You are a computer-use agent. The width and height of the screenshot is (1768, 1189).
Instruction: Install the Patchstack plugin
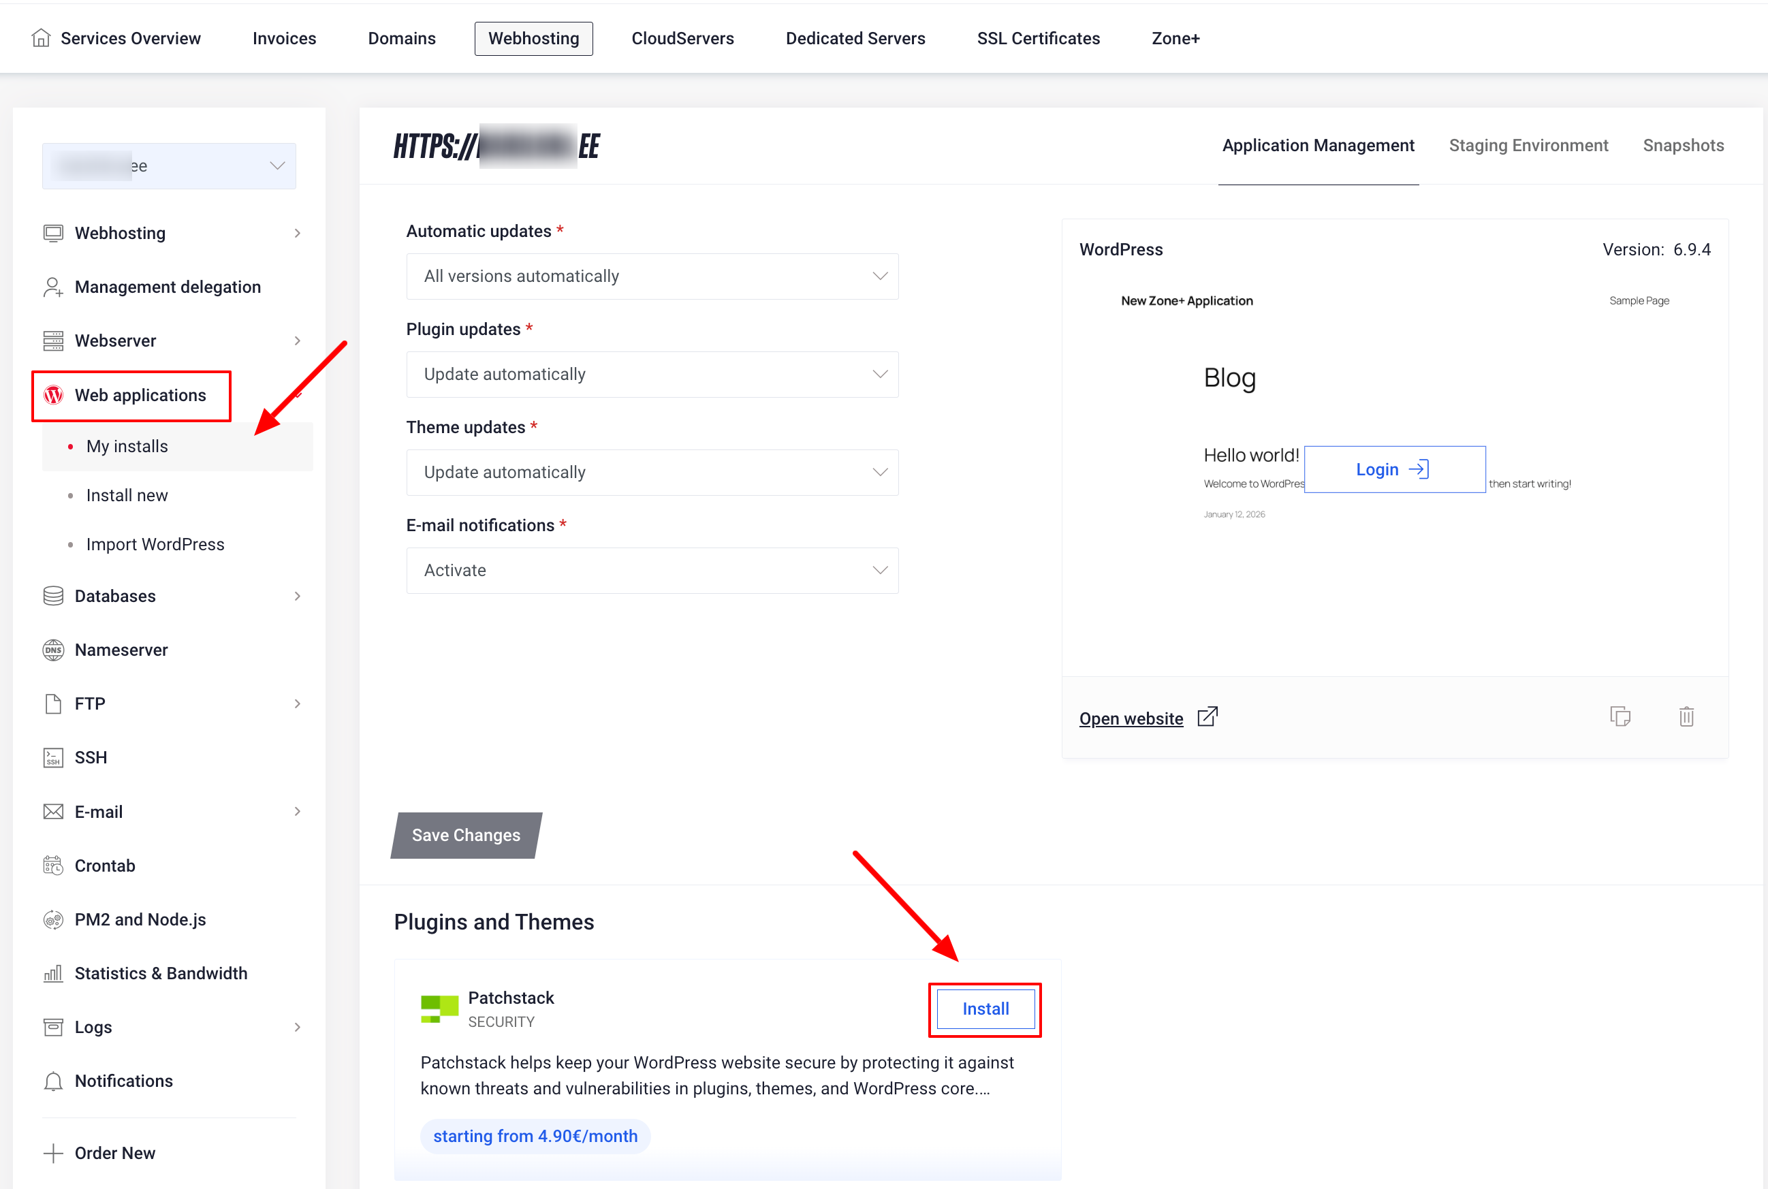click(x=985, y=1009)
